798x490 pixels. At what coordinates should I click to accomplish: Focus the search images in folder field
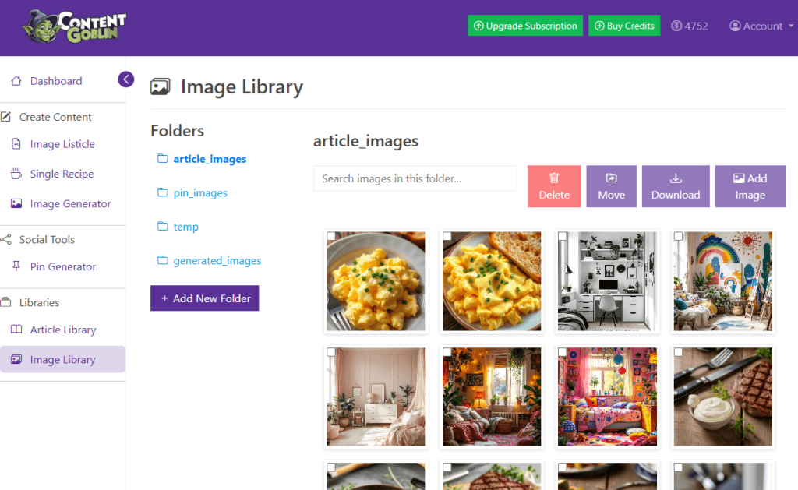[415, 178]
